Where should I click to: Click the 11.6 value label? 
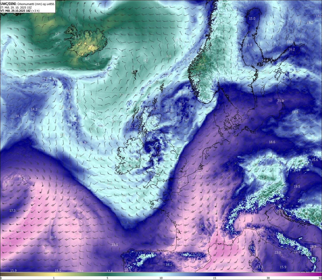click(x=290, y=41)
